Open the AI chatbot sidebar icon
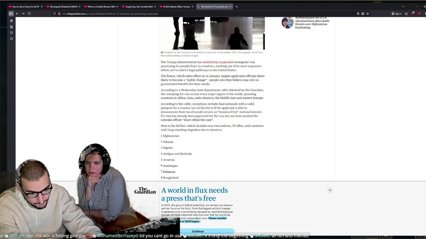Screen dimensions: 426x239 pyautogui.click(x=11, y=21)
